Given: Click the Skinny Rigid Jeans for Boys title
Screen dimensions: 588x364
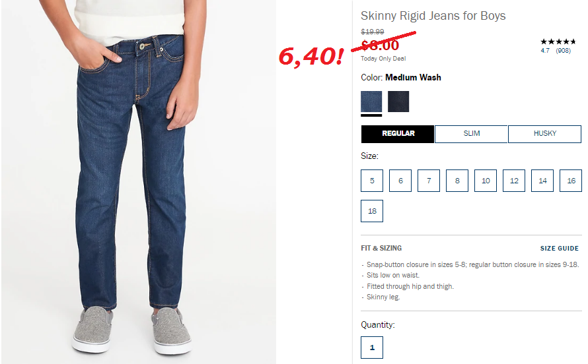Looking at the screenshot, I should coord(433,16).
